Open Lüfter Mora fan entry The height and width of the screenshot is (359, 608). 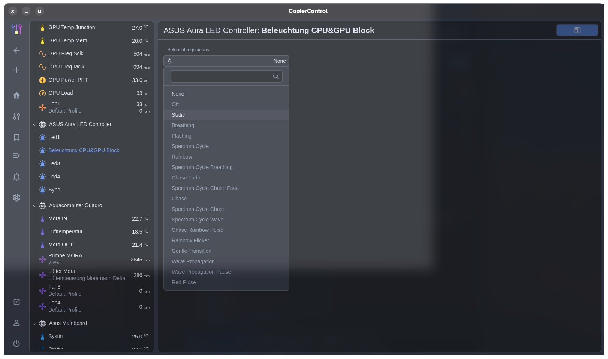point(94,274)
